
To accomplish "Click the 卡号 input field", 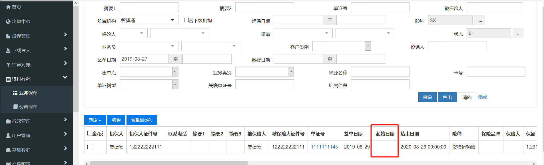I will click(x=496, y=72).
